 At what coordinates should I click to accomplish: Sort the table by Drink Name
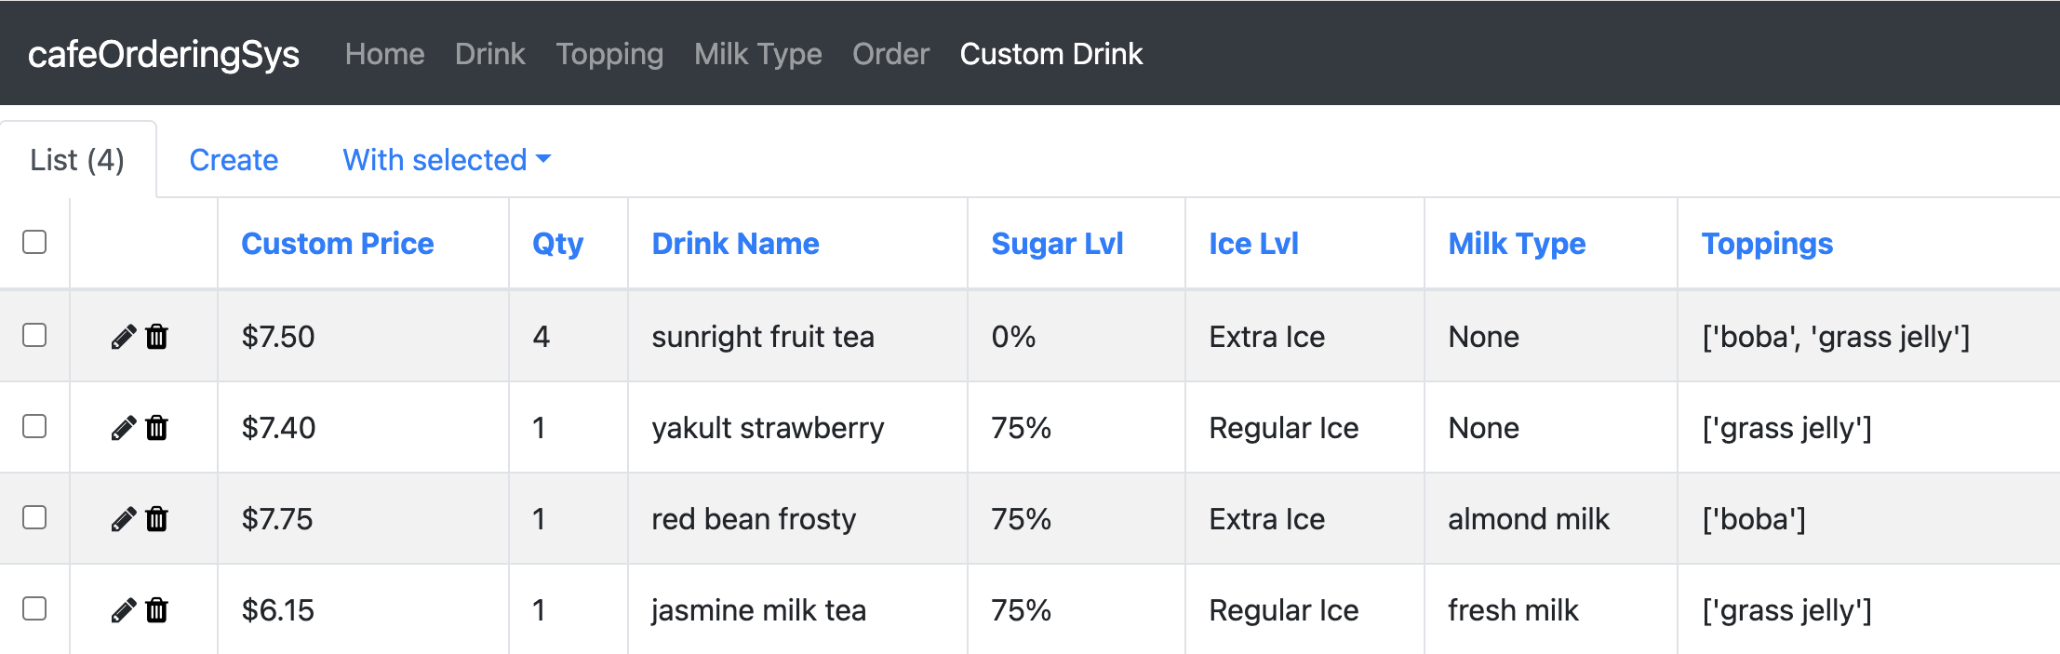735,244
